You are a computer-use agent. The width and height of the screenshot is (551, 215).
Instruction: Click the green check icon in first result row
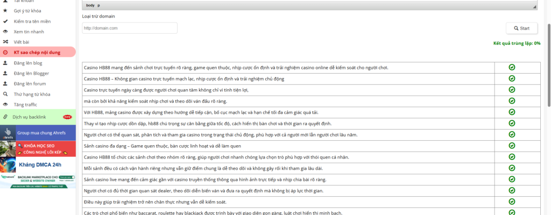pyautogui.click(x=512, y=67)
